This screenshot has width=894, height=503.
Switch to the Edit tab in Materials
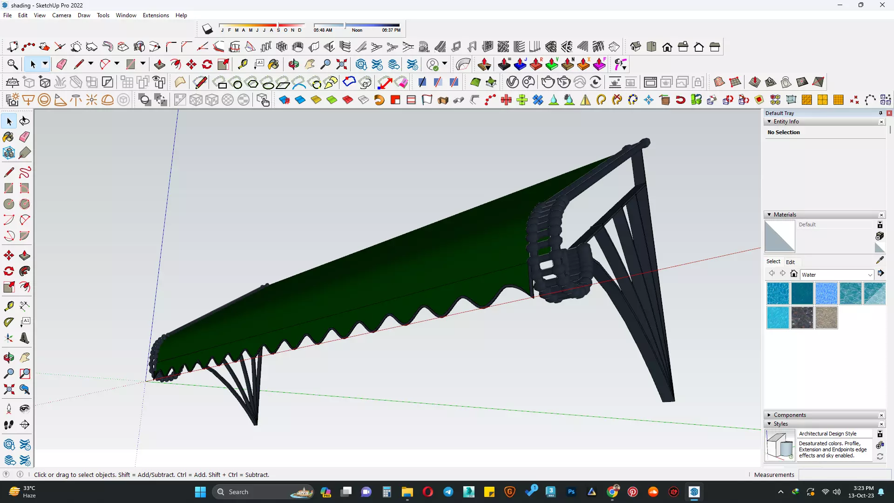pos(790,262)
